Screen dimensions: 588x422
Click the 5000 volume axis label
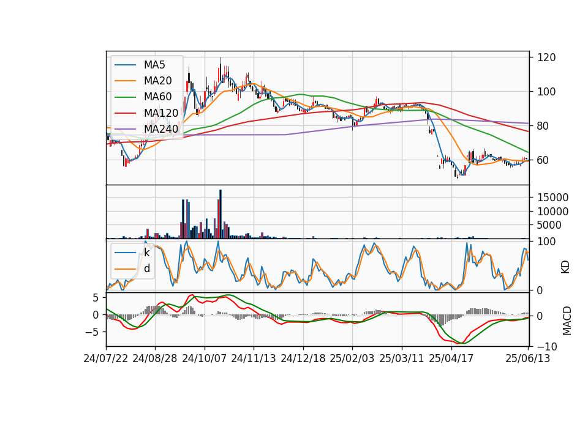(549, 226)
